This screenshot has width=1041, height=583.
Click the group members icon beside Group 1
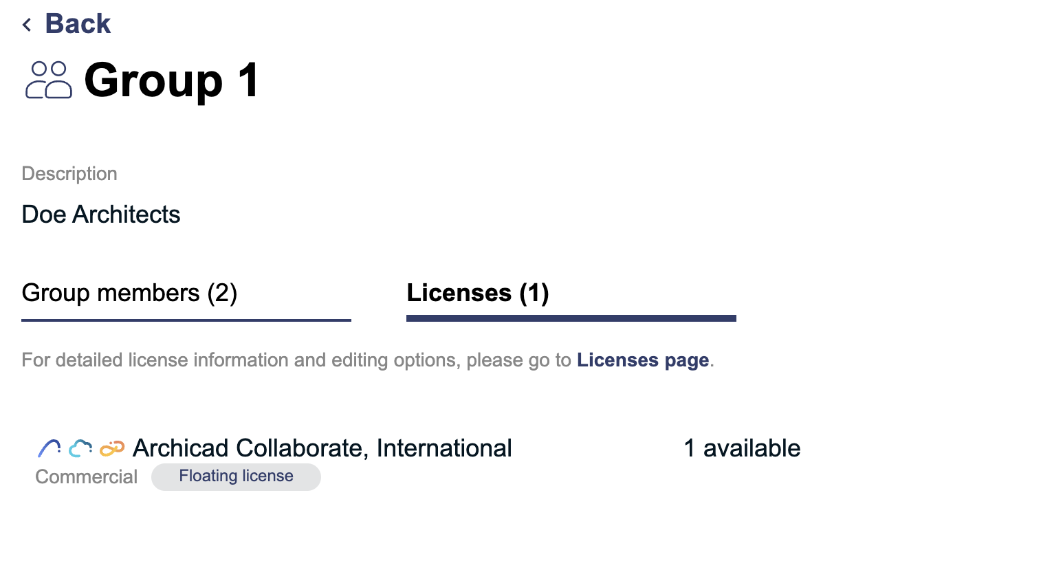coord(48,80)
